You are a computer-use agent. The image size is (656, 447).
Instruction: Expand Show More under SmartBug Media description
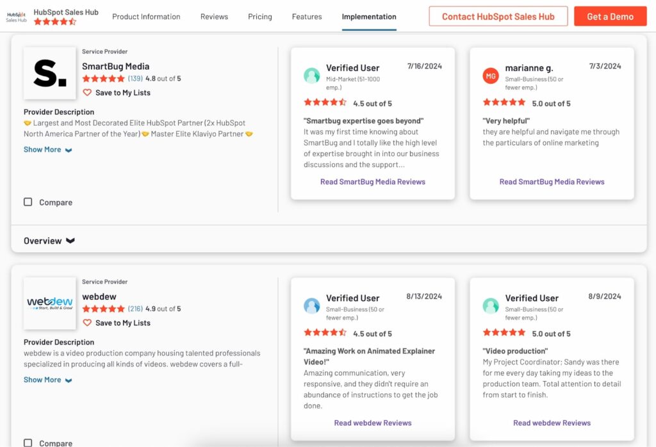(x=47, y=150)
